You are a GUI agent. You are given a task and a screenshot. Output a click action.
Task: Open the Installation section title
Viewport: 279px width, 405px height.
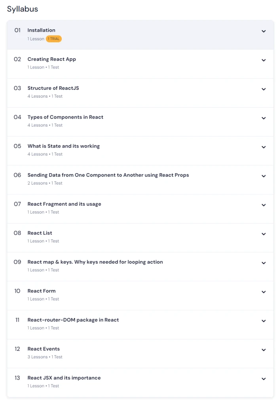pyautogui.click(x=41, y=30)
